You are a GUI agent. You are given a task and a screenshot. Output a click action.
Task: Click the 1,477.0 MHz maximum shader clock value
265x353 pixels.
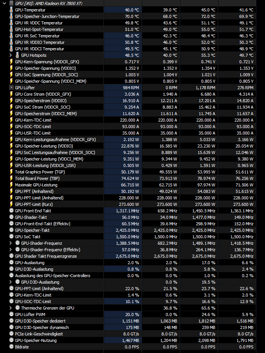(x=204, y=217)
